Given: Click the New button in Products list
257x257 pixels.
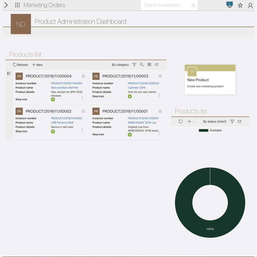Looking at the screenshot, I should tap(37, 65).
